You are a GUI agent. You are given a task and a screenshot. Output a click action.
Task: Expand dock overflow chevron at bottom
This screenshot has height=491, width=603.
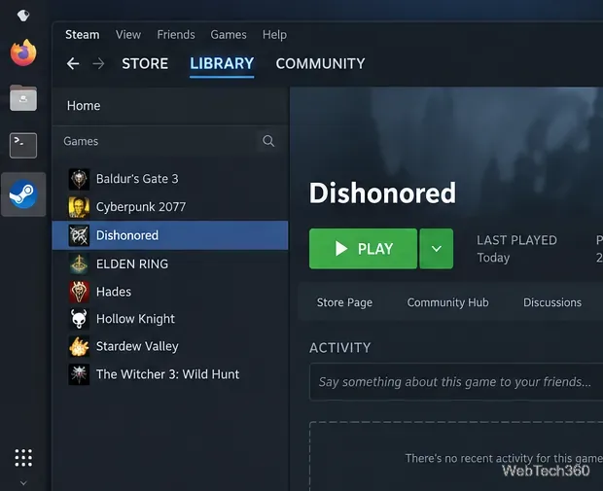(x=23, y=483)
